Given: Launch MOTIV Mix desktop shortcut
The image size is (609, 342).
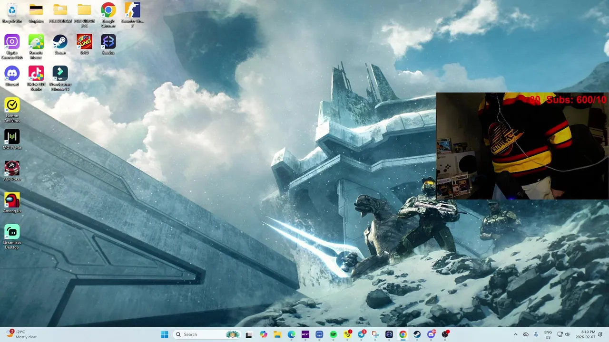Looking at the screenshot, I should tap(12, 140).
